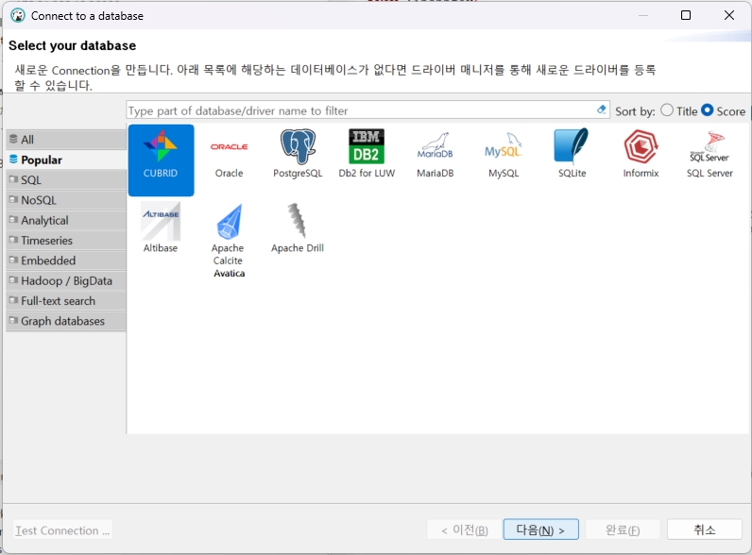Close the Connect to a database dialog

tap(729, 15)
